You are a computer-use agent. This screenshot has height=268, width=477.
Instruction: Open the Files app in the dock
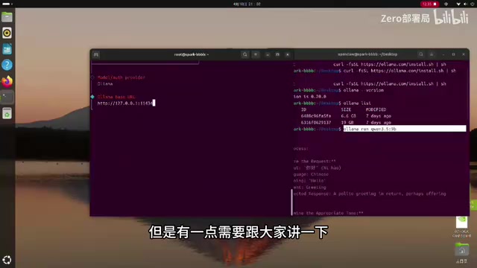(x=7, y=17)
